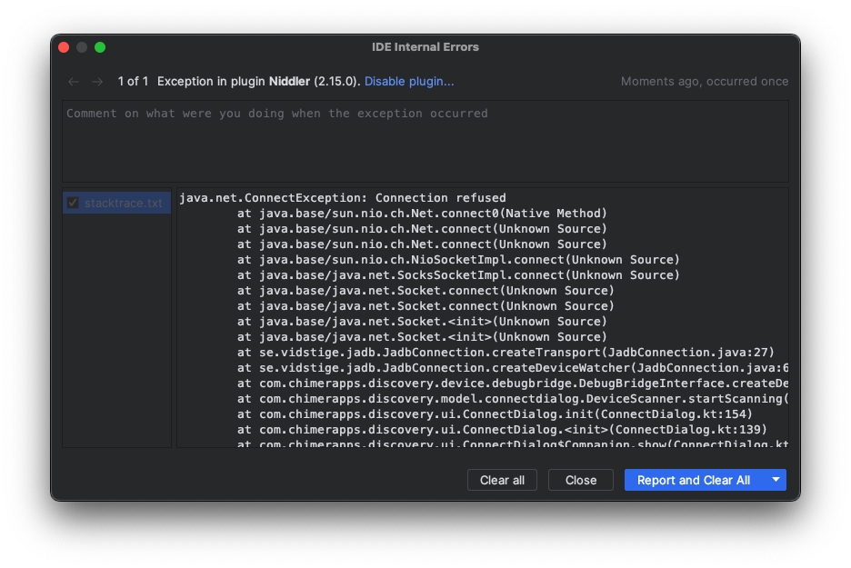This screenshot has height=568, width=851.
Task: Open the Report and Clear All dropdown arrow
Action: point(776,479)
